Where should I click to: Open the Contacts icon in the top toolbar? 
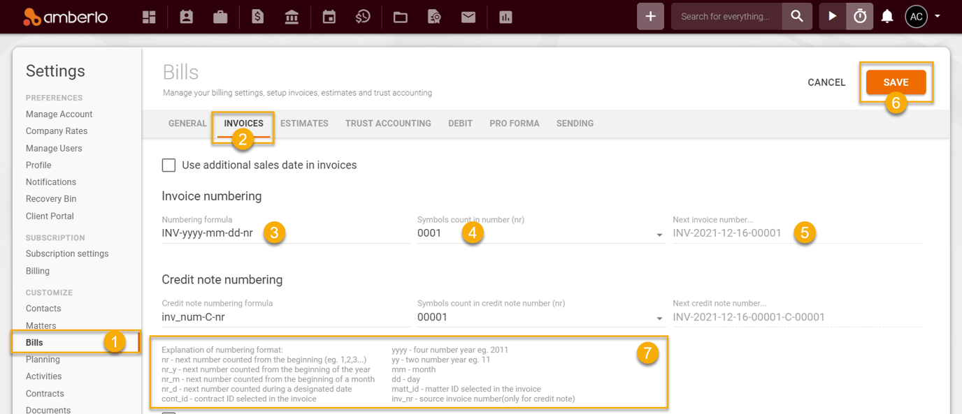pos(185,16)
